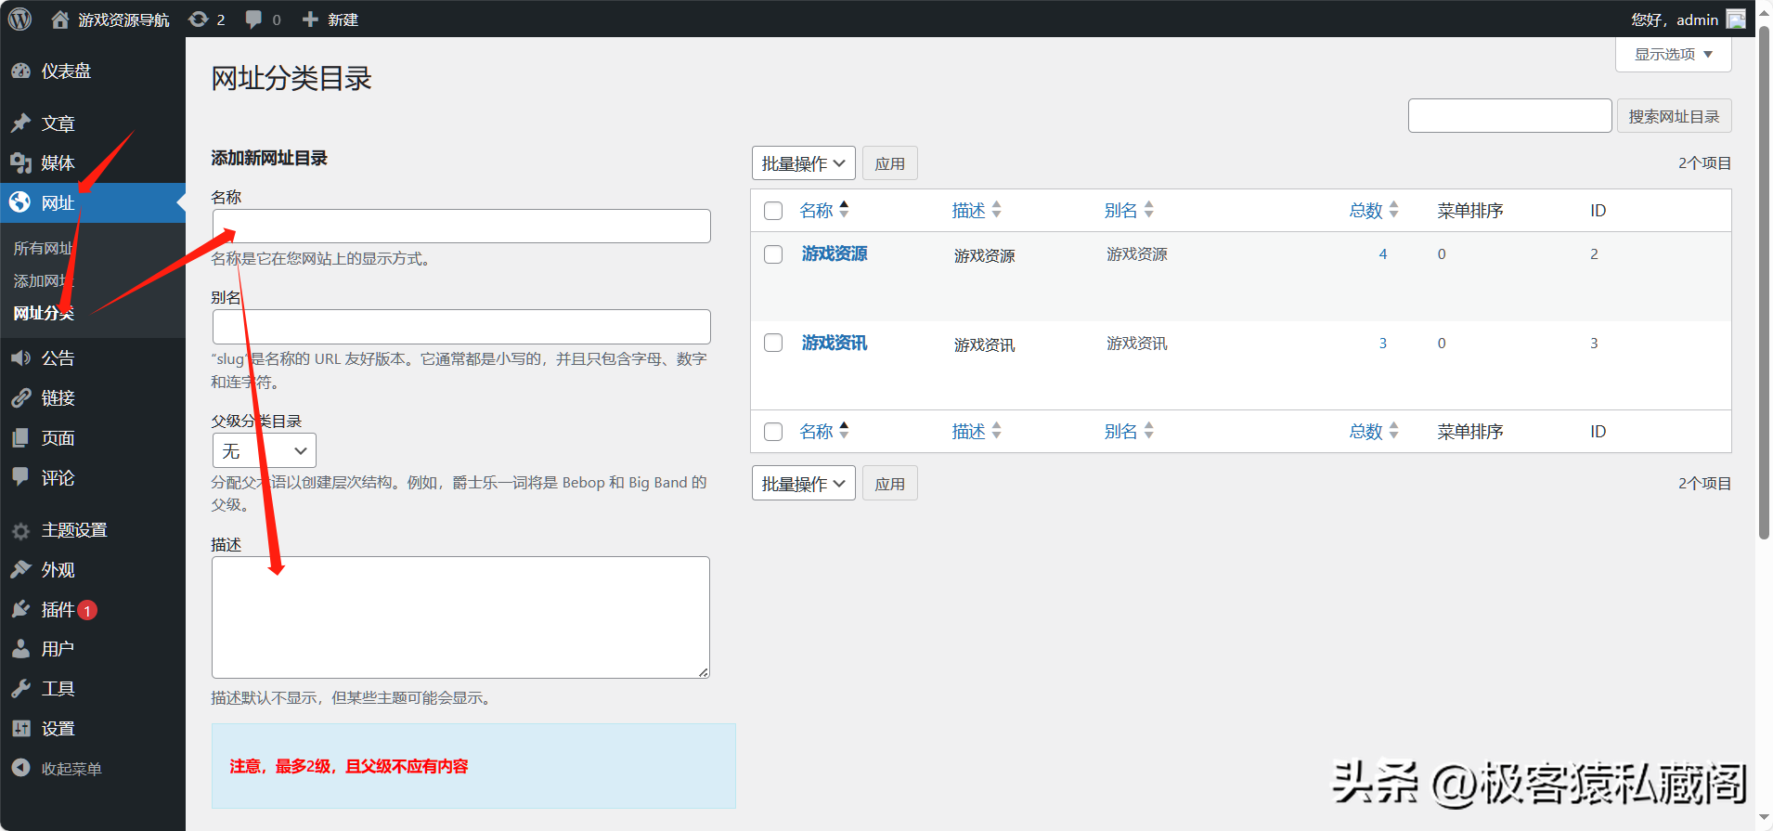Sort by 总数 in the header row
This screenshot has height=831, width=1773.
[x=1374, y=211]
